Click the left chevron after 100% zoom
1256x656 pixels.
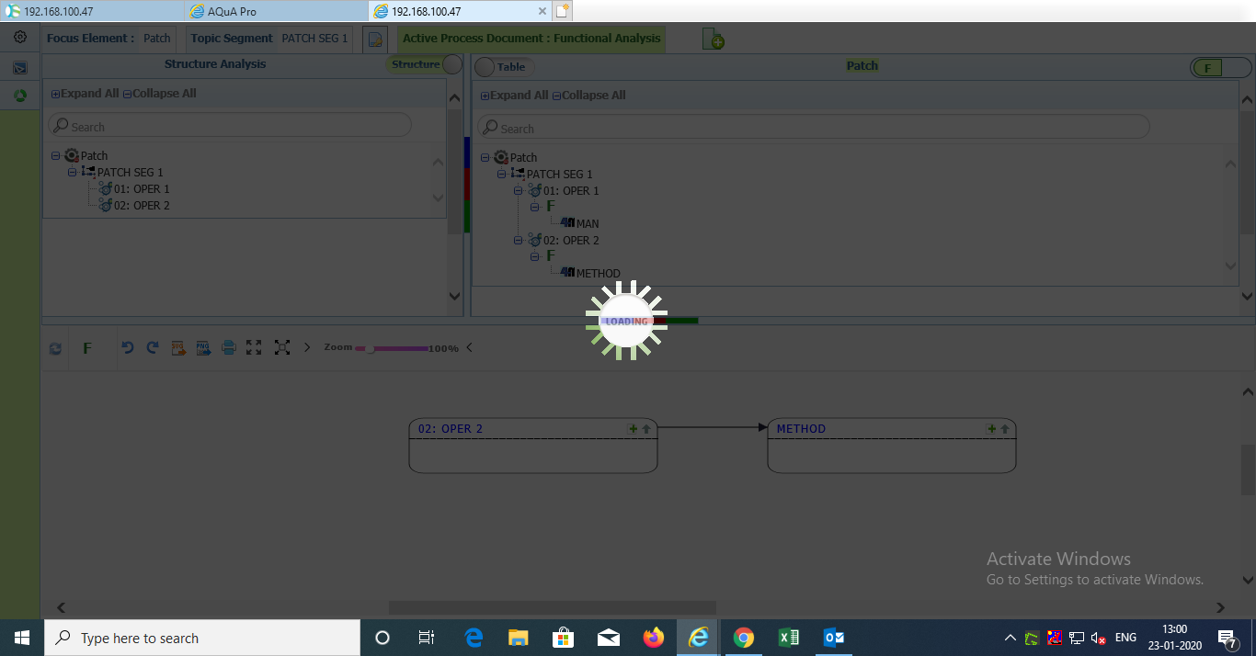(470, 347)
